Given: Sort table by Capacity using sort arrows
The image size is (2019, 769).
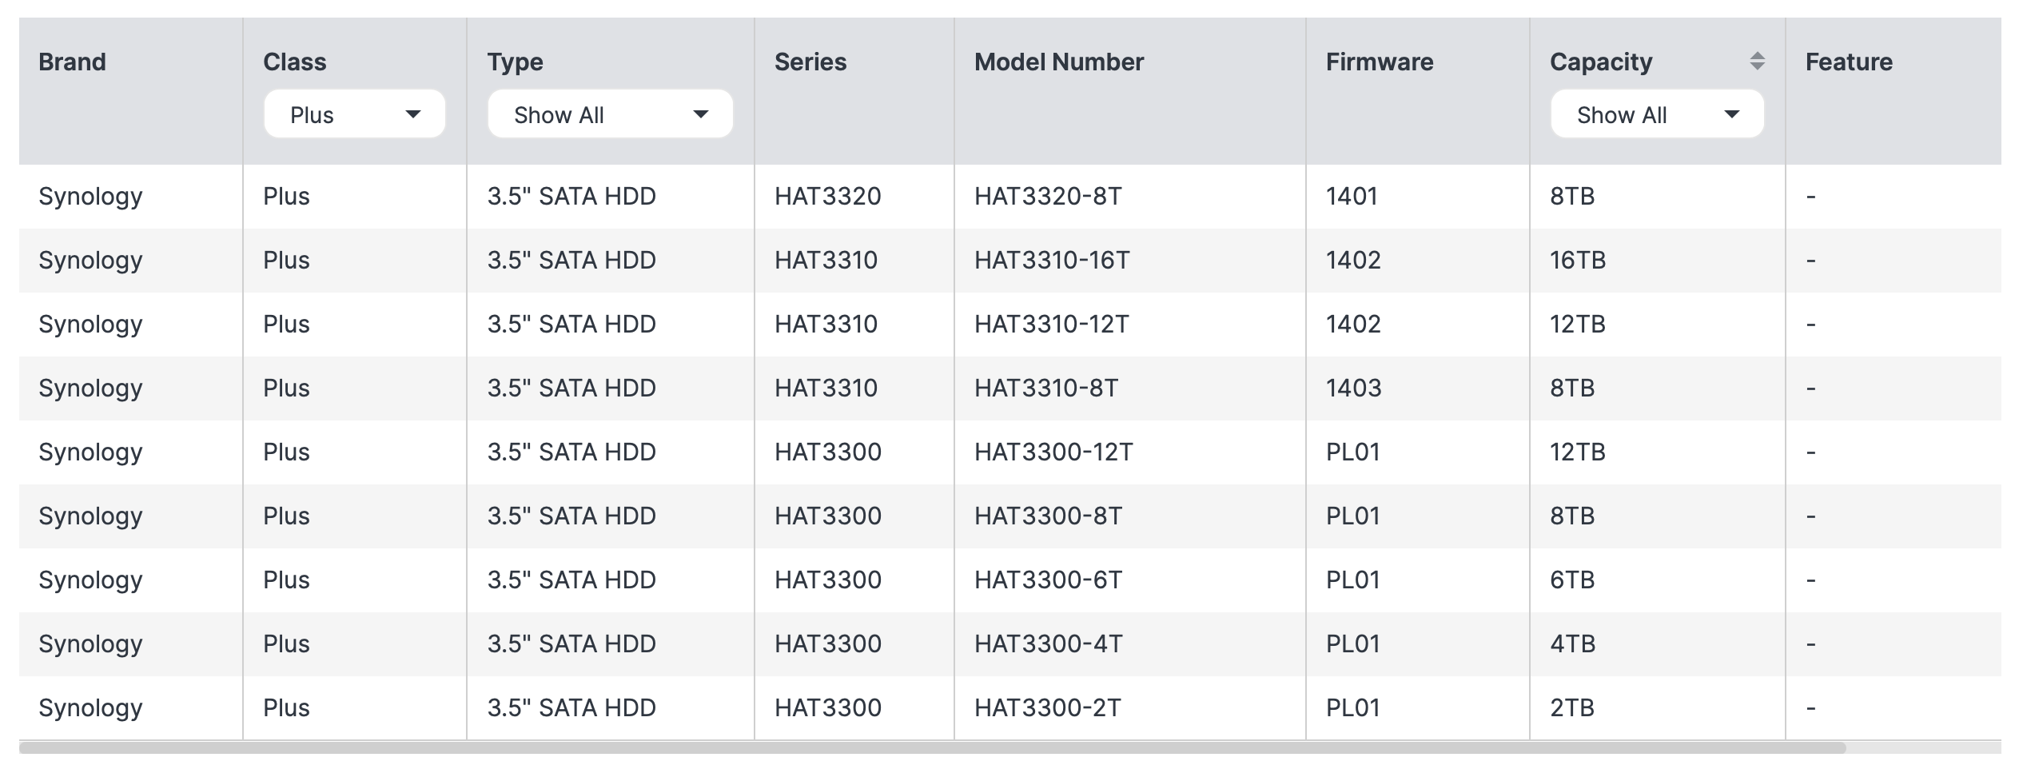Looking at the screenshot, I should tap(1757, 61).
